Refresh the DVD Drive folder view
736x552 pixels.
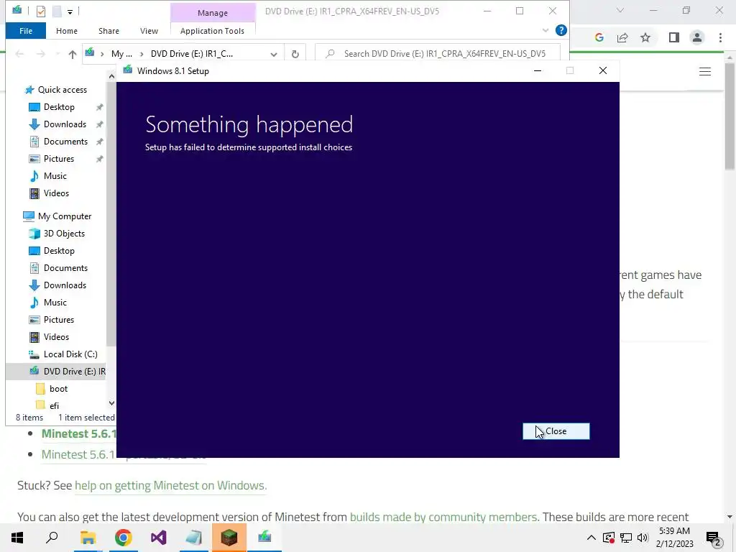tap(295, 54)
